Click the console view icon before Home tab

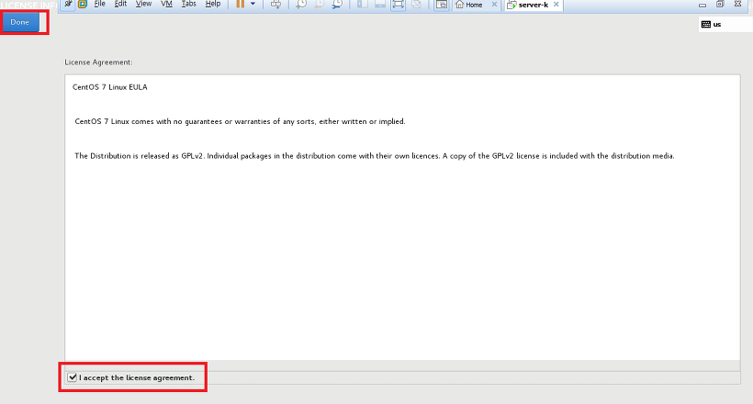[x=442, y=5]
